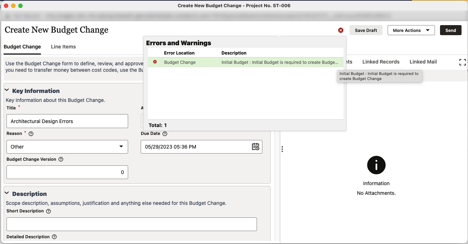Collapse the Key Information section
Screen dimensions: 468x244
[x=6, y=90]
